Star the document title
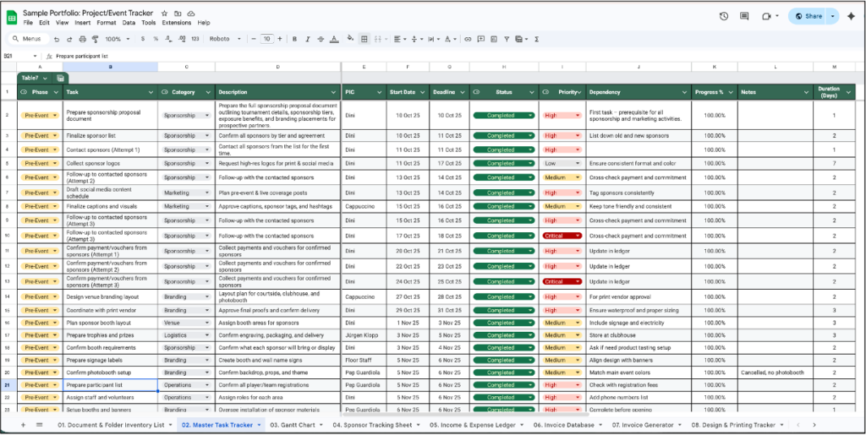The height and width of the screenshot is (435, 866). 164,14
